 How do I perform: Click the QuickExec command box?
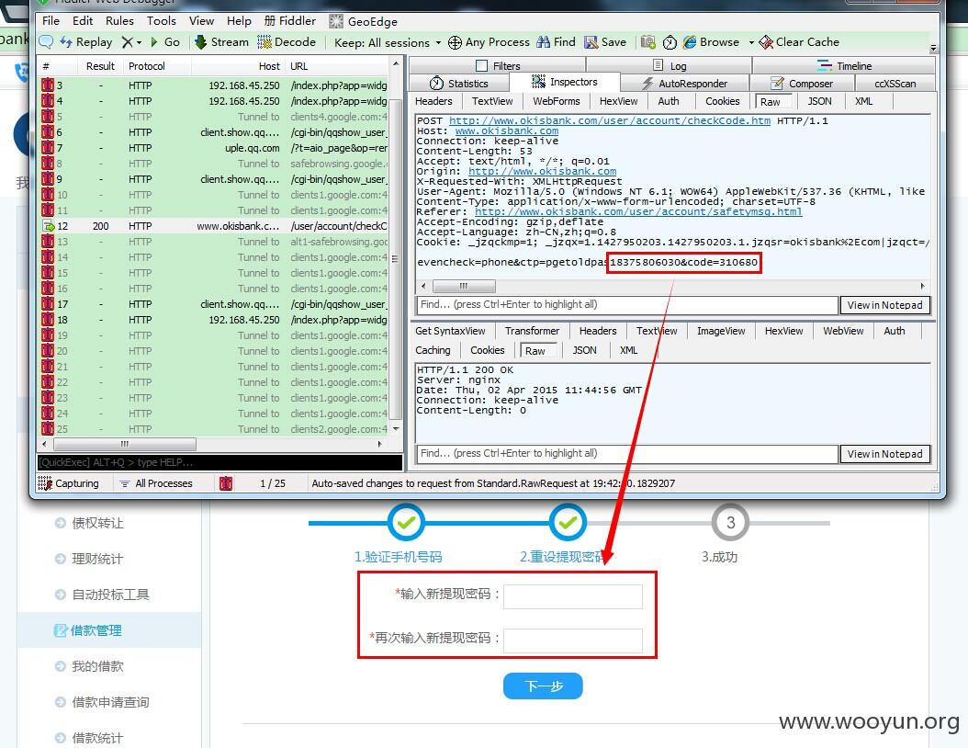coord(219,462)
